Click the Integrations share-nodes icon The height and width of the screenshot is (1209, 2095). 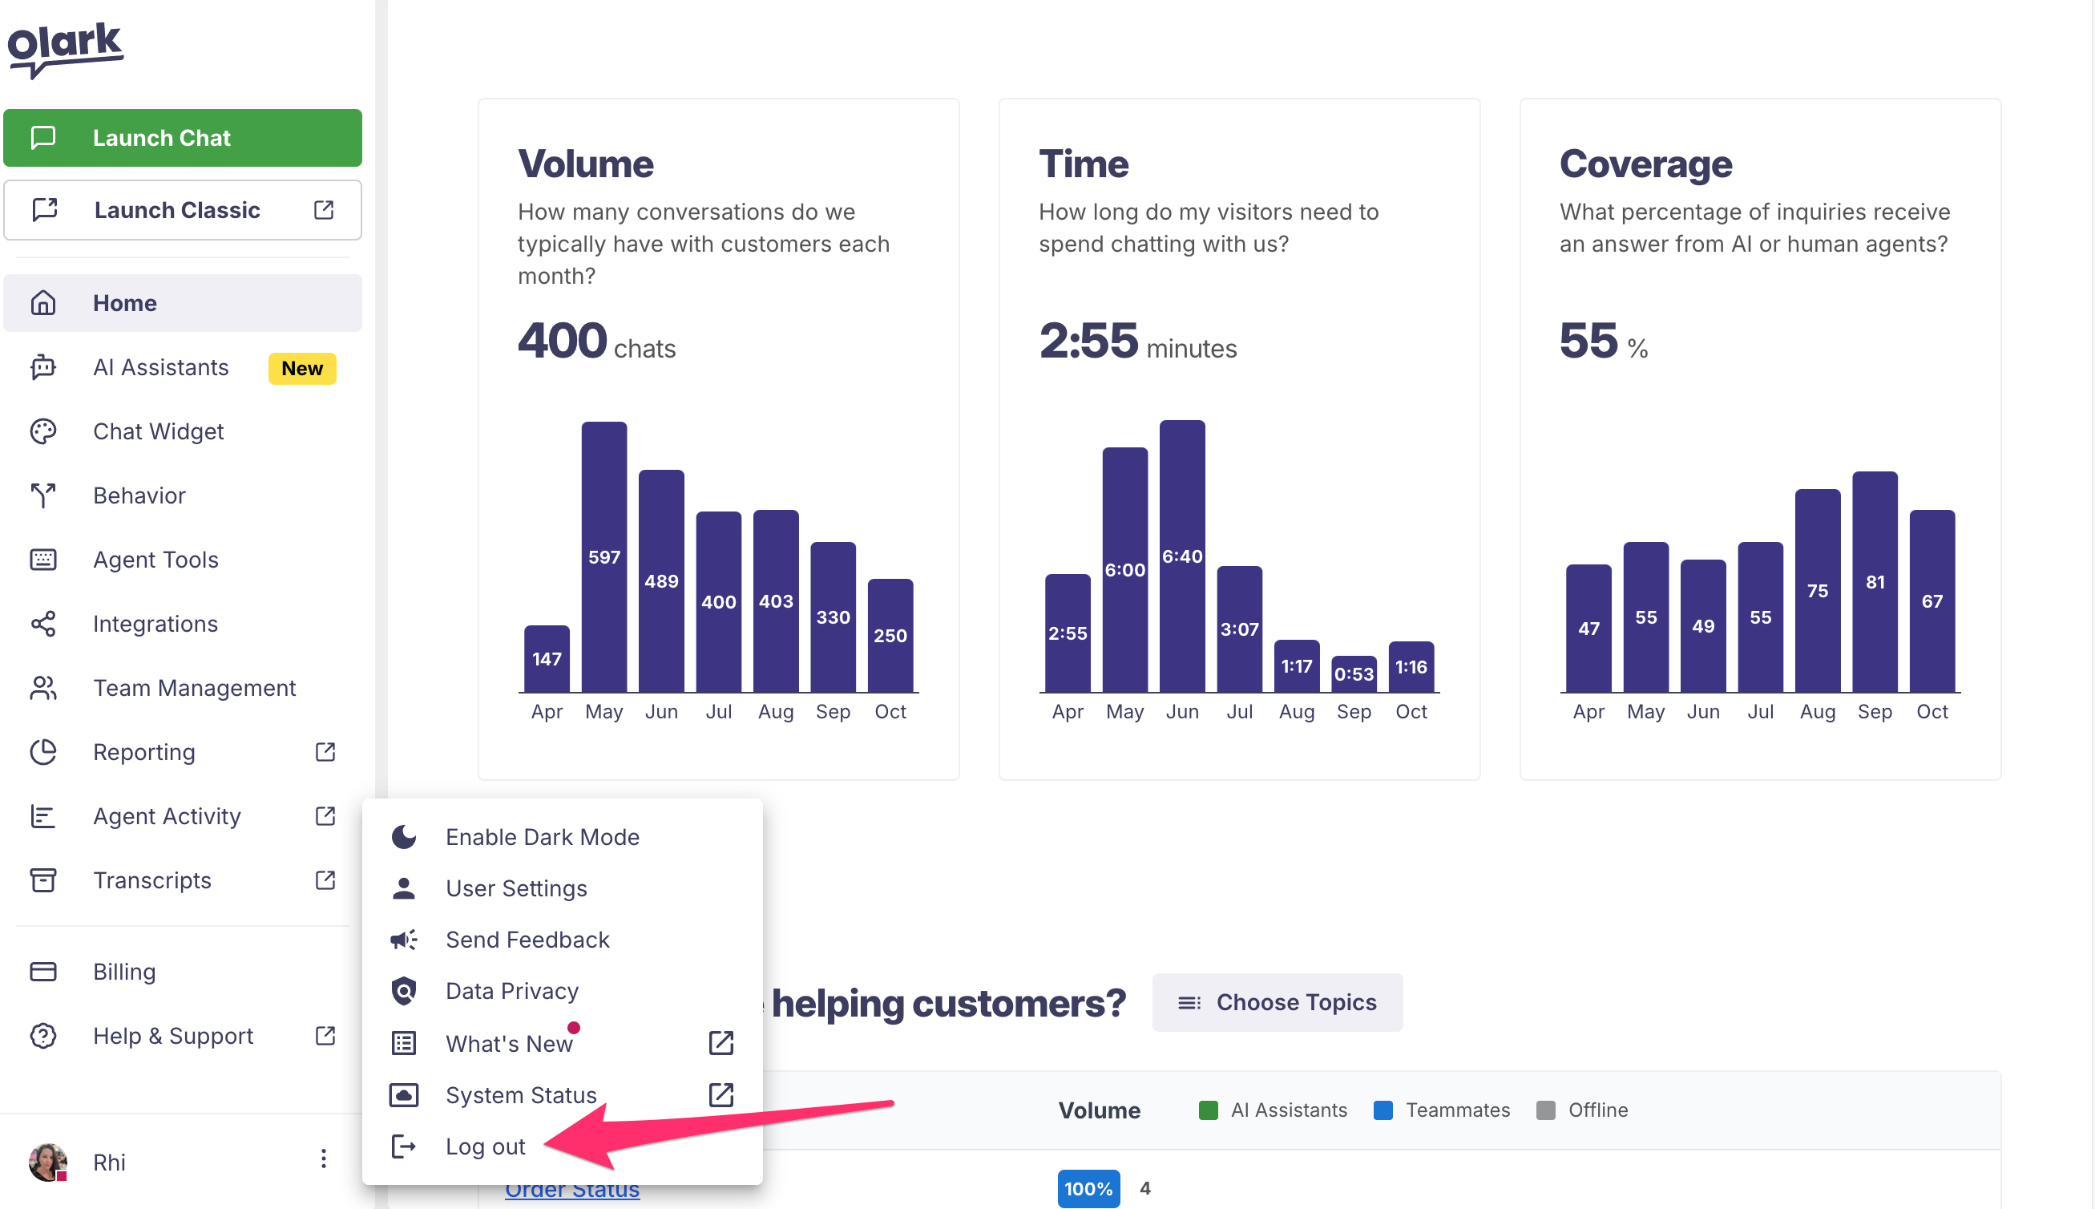pyautogui.click(x=43, y=624)
